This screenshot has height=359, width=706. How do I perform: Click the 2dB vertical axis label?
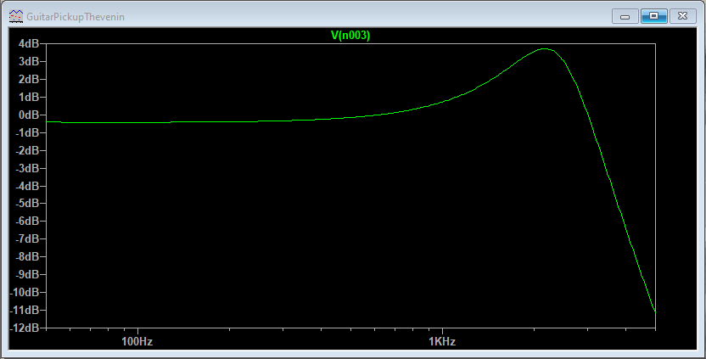pos(29,79)
